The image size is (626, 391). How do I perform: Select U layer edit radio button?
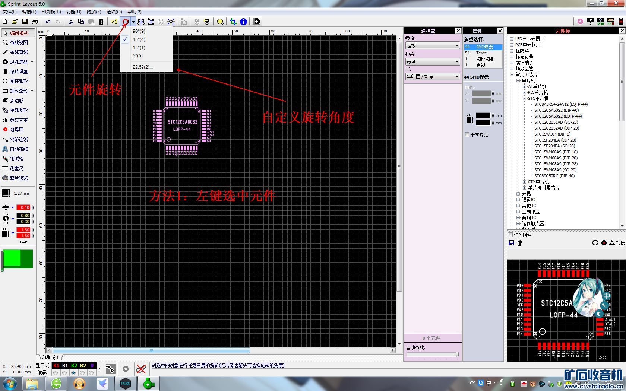[x=91, y=372]
